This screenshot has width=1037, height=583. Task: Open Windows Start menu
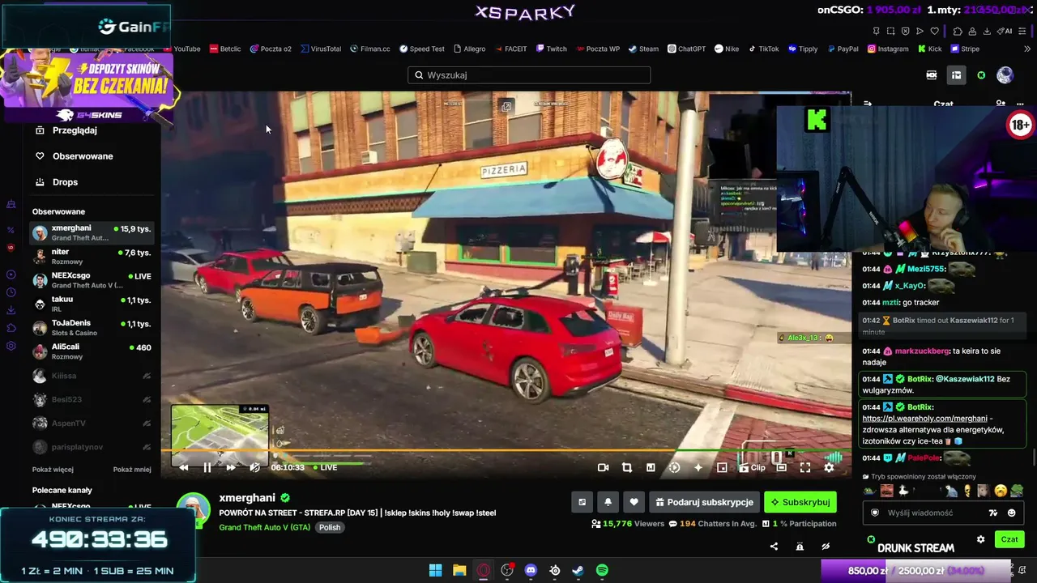(435, 570)
